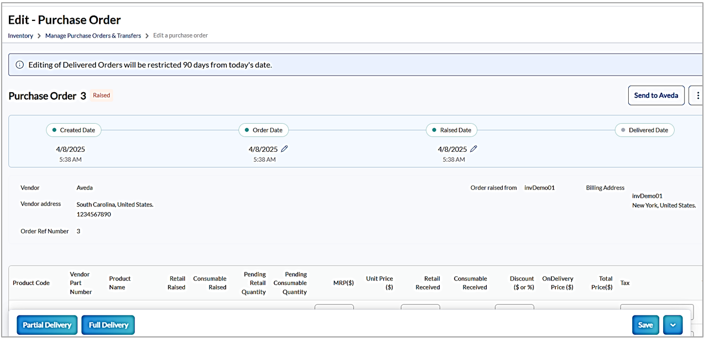This screenshot has width=704, height=338.
Task: Open Manage Purchase Orders & Transfers breadcrumb
Action: coord(93,35)
